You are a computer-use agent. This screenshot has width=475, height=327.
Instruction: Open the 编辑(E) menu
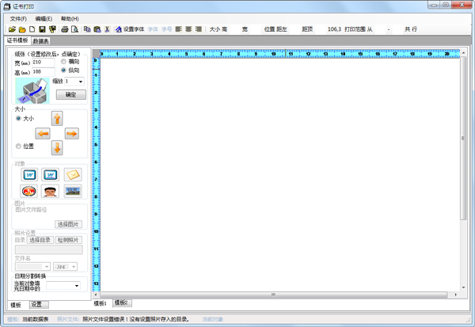[x=44, y=19]
